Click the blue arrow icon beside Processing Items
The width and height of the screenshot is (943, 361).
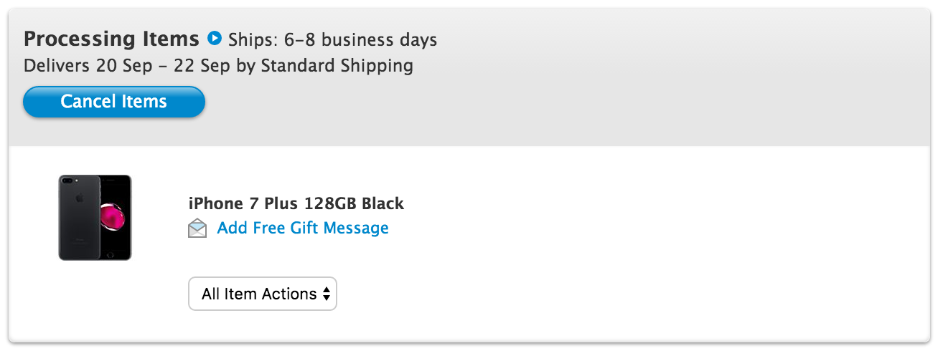coord(214,37)
